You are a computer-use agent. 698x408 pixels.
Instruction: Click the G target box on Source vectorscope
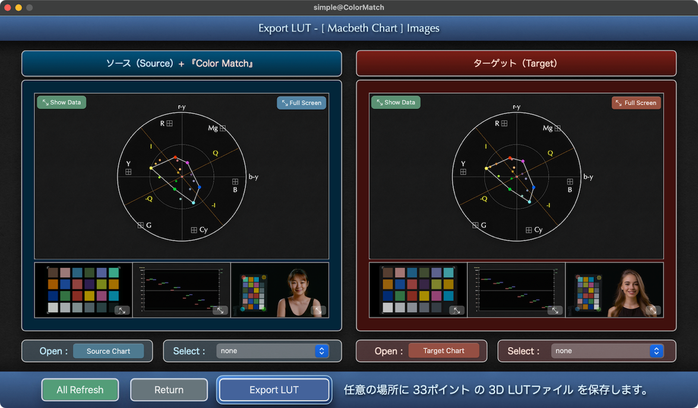coord(141,225)
